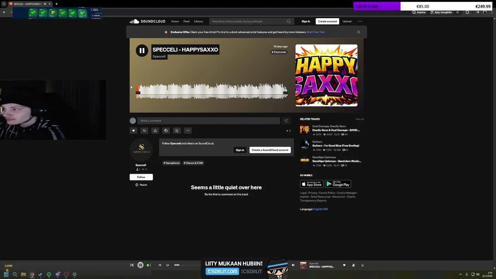This screenshot has width=496, height=279.
Task: Pause playback in the bottom player bar
Action: (x=140, y=265)
